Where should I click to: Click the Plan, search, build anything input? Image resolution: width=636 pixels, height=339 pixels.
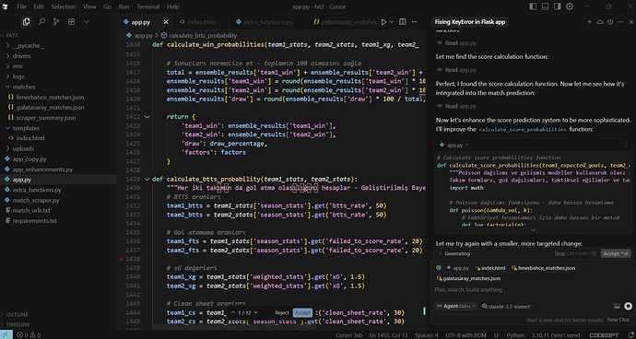(x=531, y=289)
